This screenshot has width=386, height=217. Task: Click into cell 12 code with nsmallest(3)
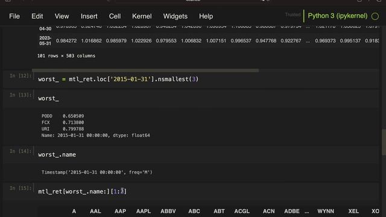coord(118,79)
